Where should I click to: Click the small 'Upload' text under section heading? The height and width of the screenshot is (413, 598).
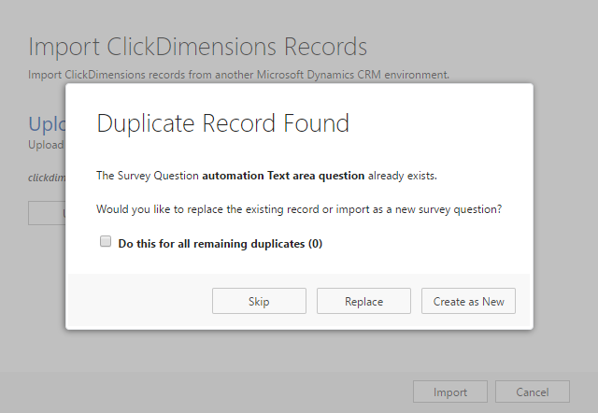click(46, 145)
